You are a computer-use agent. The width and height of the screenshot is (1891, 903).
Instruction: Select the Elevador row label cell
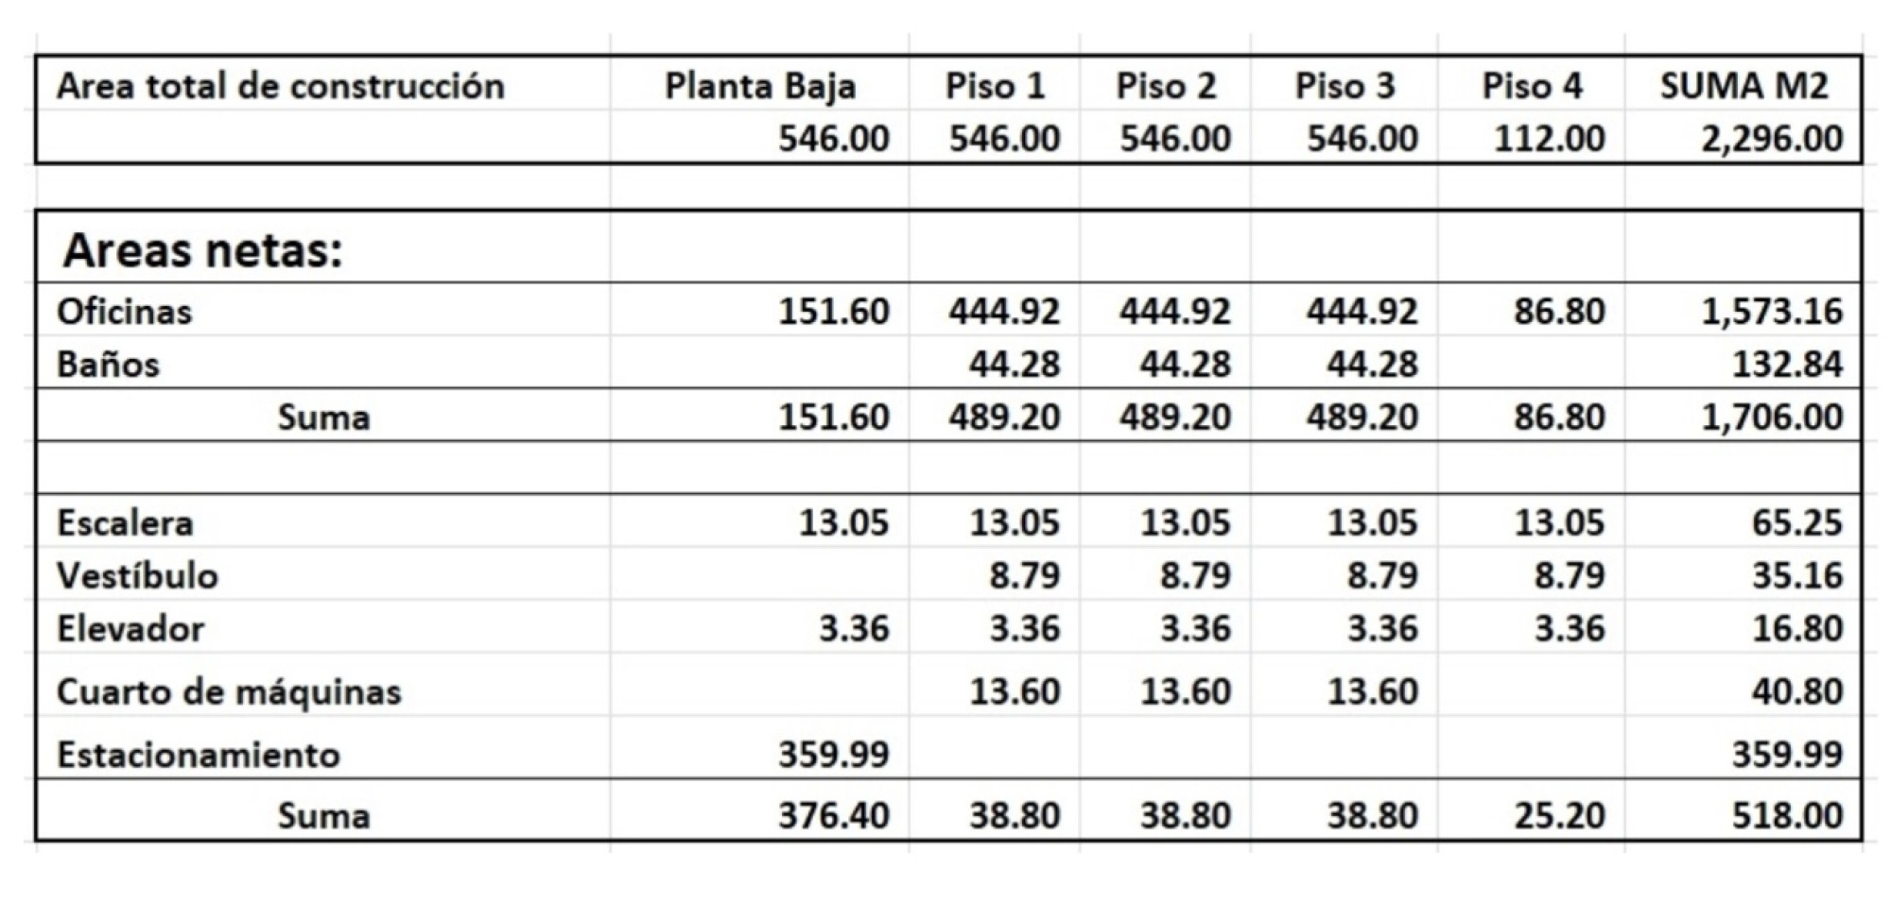coord(322,627)
